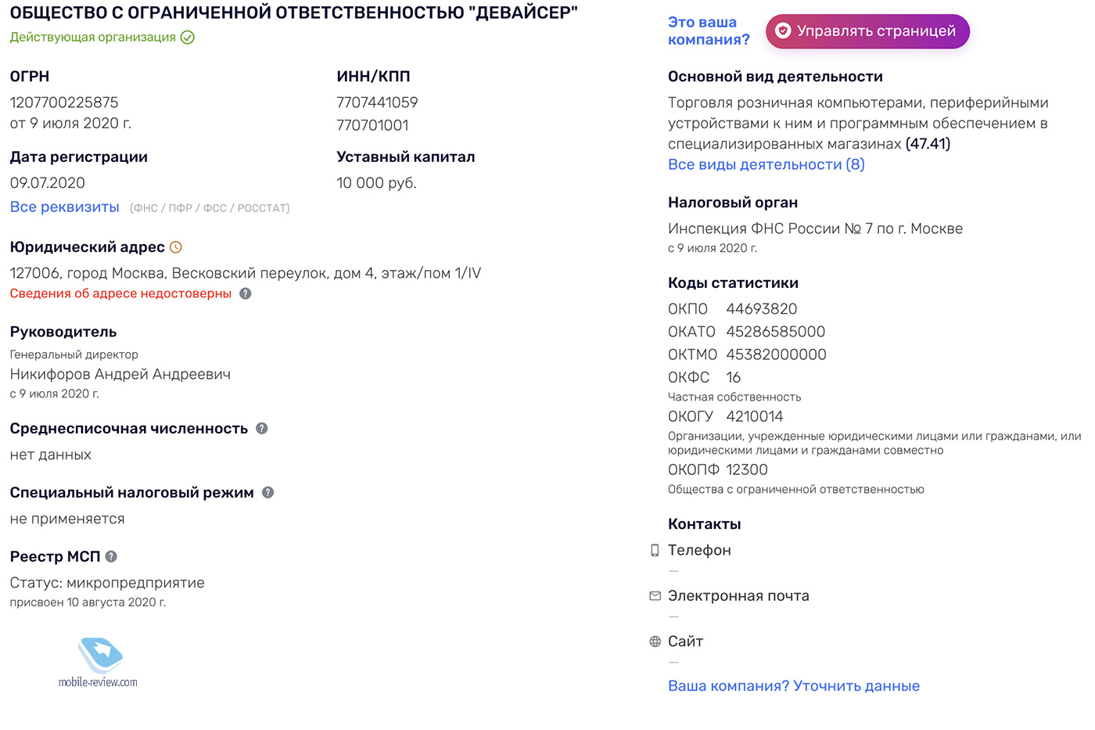Screen dimensions: 1095x730
Task: Click help icon next to Среднесписочная численность
Action: (262, 428)
